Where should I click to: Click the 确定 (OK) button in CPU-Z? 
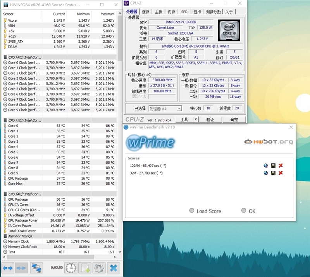click(234, 119)
